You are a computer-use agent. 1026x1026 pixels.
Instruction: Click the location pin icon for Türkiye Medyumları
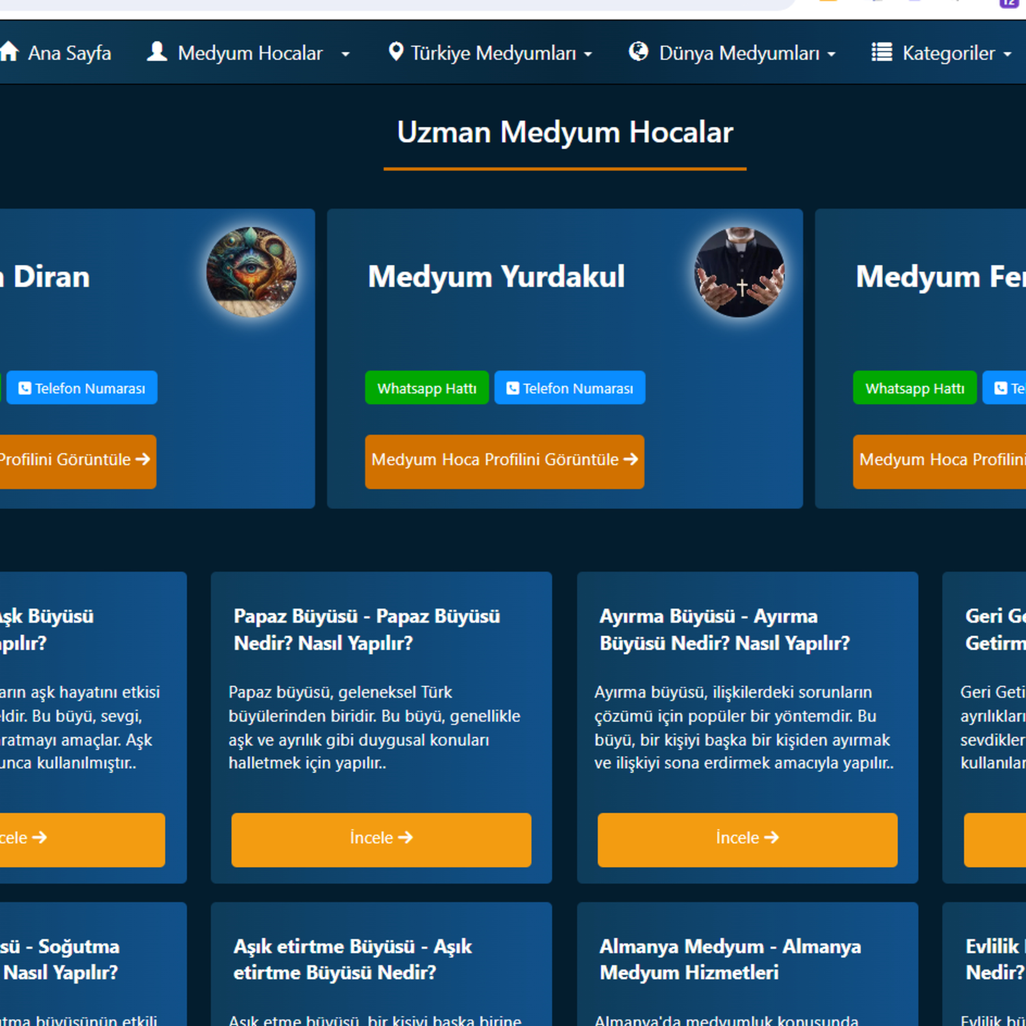point(396,52)
